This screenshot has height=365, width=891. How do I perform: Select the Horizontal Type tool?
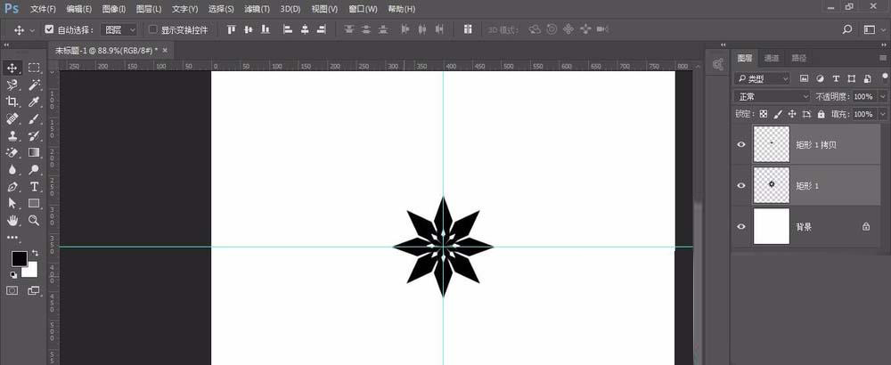tap(35, 187)
